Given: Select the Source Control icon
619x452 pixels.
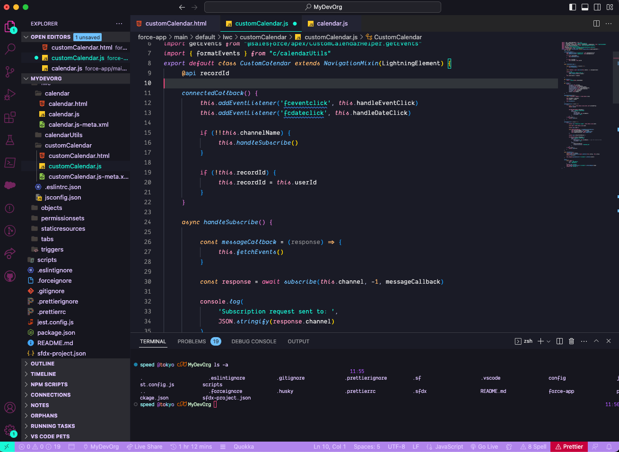Looking at the screenshot, I should click(x=10, y=71).
